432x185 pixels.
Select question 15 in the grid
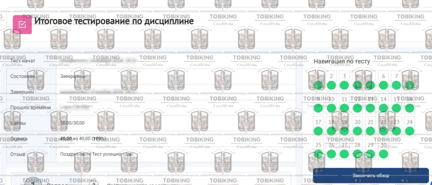[396, 103]
